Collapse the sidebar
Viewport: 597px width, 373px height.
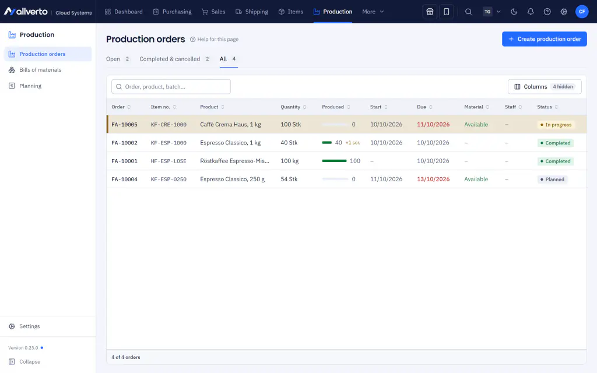(x=24, y=361)
